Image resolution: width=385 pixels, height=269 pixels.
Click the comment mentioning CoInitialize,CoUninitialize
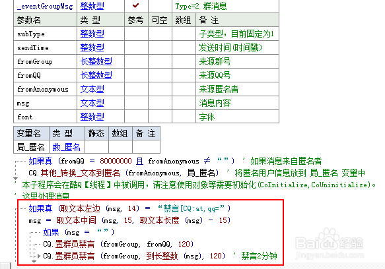point(195,185)
